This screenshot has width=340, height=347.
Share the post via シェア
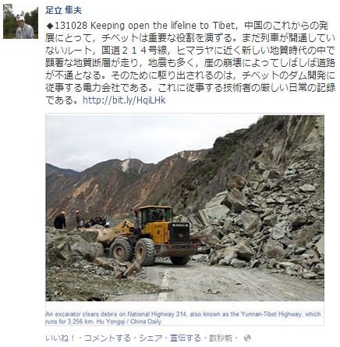(x=151, y=338)
